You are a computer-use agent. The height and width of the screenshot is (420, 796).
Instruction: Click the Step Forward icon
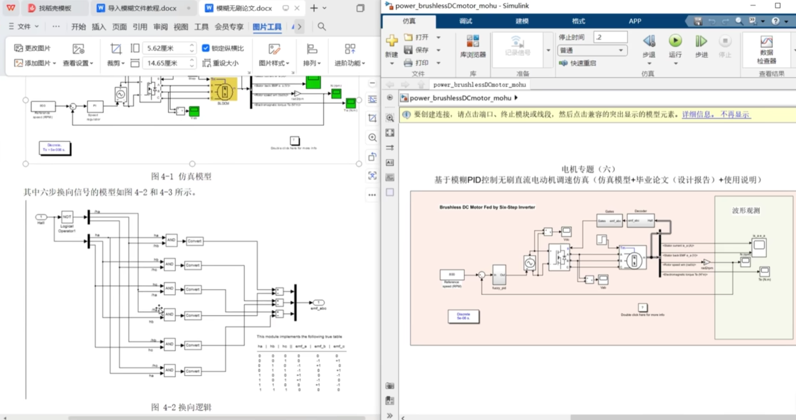(x=701, y=42)
